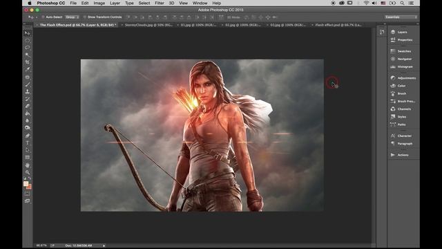The width and height of the screenshot is (442, 249).
Task: Select the Dodge tool
Action: click(x=28, y=128)
